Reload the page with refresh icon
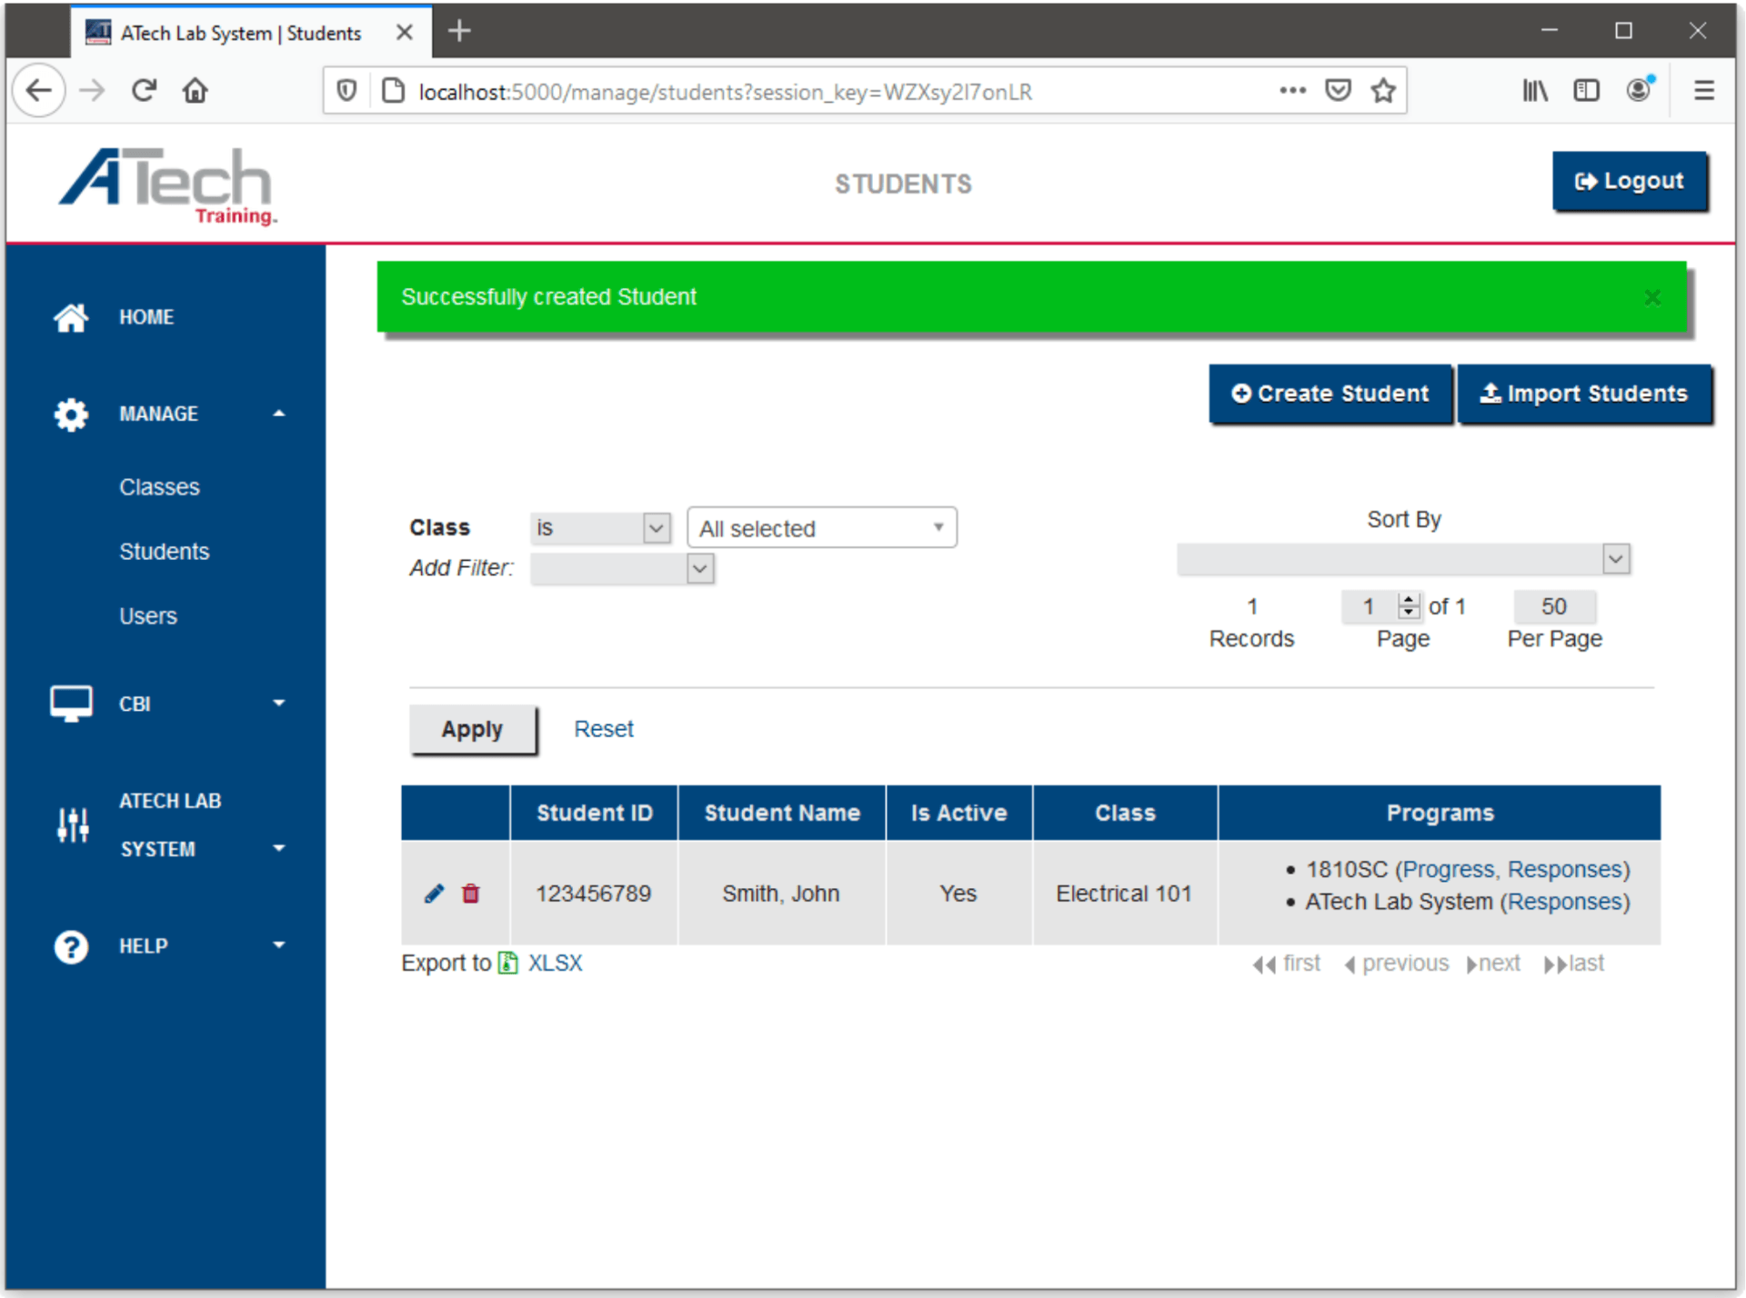 (144, 91)
